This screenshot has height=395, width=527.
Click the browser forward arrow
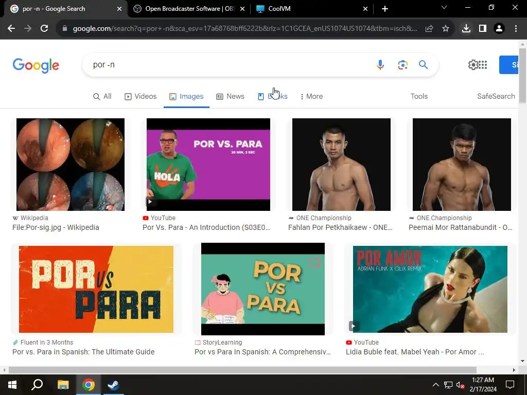28,29
